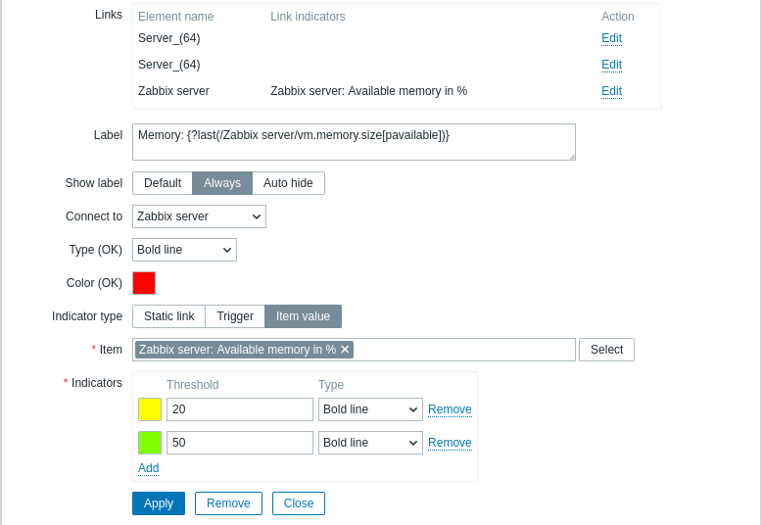The image size is (762, 525).
Task: Edit the second Server_(64) link
Action: tap(611, 65)
